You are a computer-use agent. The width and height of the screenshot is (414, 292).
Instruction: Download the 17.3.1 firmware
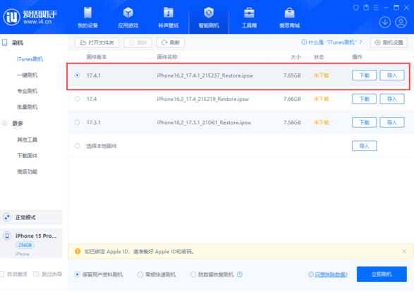pos(364,122)
